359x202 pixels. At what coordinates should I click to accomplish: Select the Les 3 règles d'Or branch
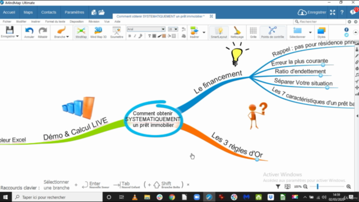pos(237,145)
